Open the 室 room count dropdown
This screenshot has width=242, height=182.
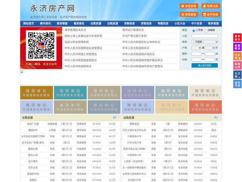point(196,48)
